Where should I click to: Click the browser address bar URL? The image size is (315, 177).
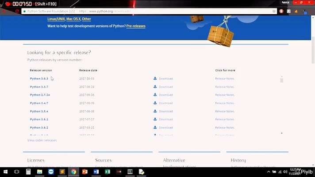(105, 11)
